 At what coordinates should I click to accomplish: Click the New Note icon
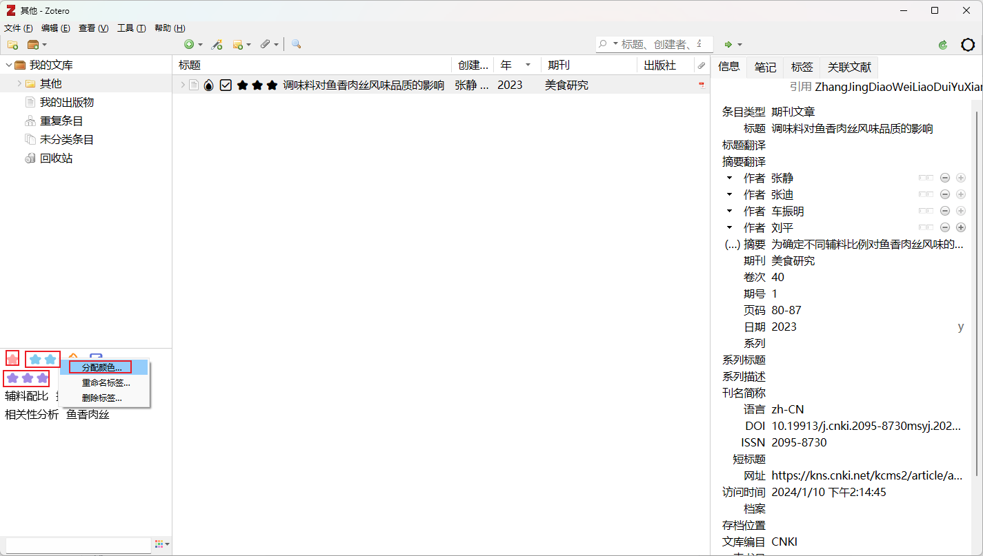click(x=238, y=45)
